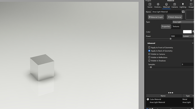Open the Image tab
This screenshot has height=109, width=195.
click(x=191, y=5)
